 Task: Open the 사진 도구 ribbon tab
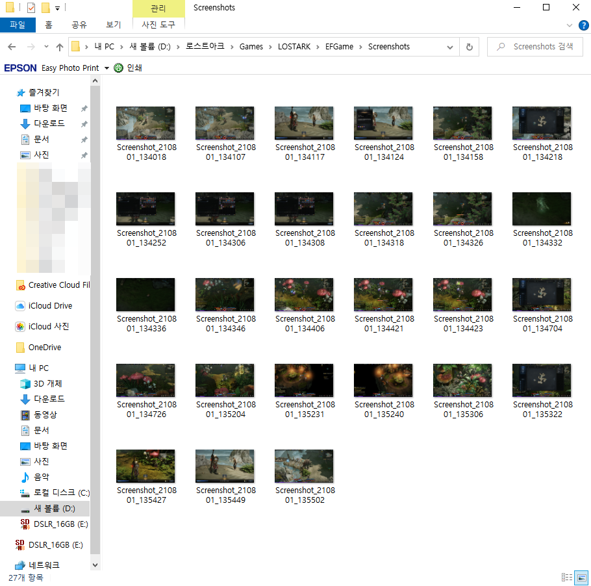pyautogui.click(x=158, y=25)
